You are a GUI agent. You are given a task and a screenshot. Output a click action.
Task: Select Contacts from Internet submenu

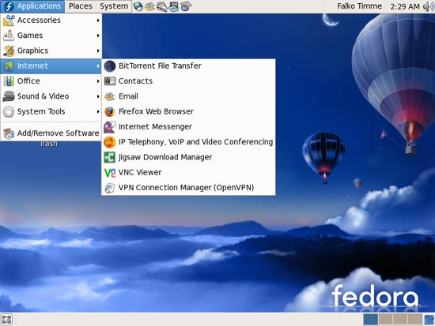pyautogui.click(x=189, y=81)
